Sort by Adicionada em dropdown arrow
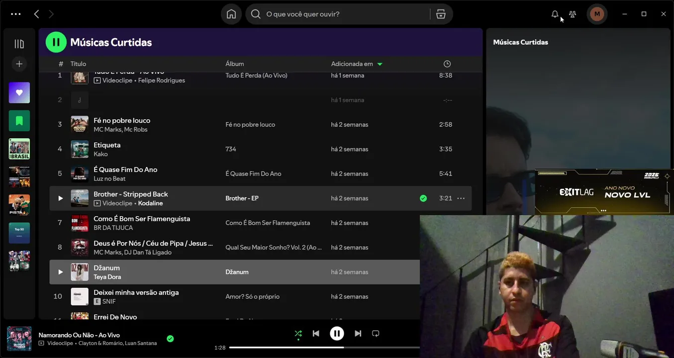Viewport: 674px width, 358px height. [x=380, y=64]
